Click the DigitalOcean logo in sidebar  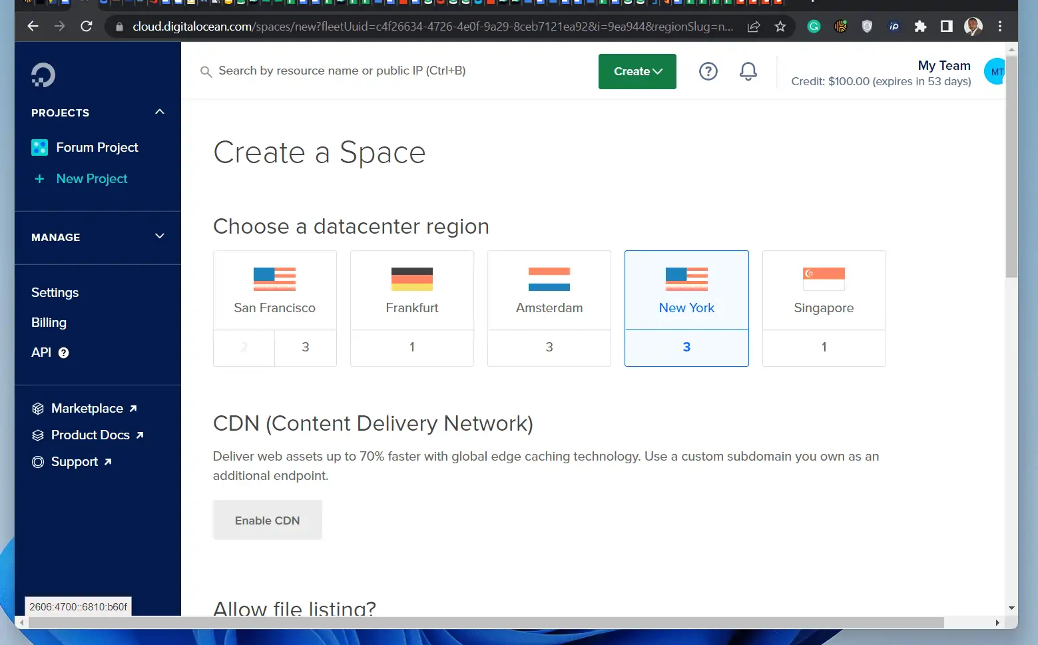pyautogui.click(x=43, y=75)
